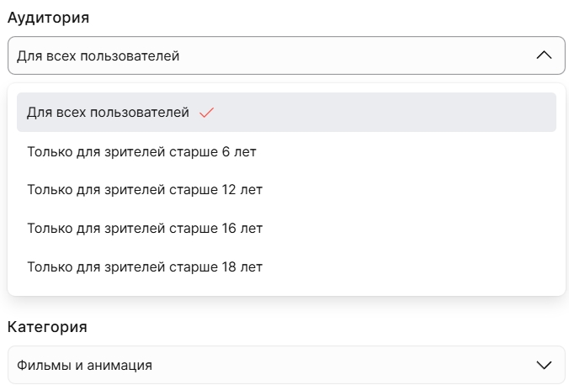Click the Категория section label
This screenshot has height=385, width=569.
[47, 327]
